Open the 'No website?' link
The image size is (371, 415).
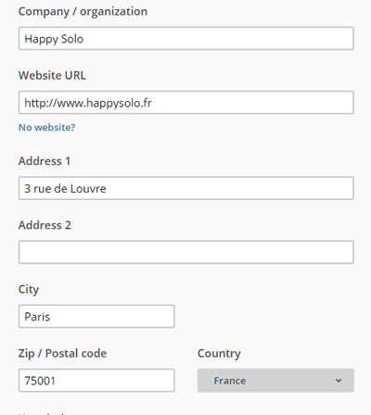pos(47,127)
